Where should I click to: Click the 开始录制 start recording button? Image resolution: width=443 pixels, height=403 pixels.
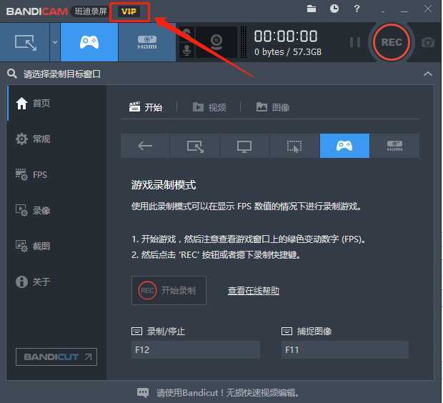tap(169, 290)
